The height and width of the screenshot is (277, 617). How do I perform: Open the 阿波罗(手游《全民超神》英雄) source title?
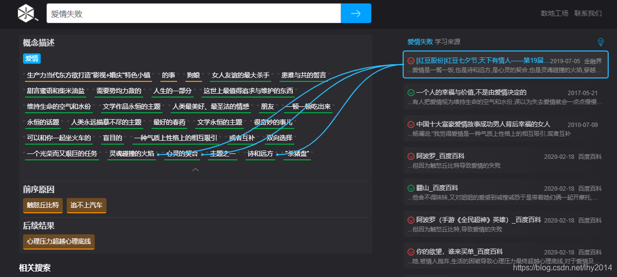click(478, 220)
